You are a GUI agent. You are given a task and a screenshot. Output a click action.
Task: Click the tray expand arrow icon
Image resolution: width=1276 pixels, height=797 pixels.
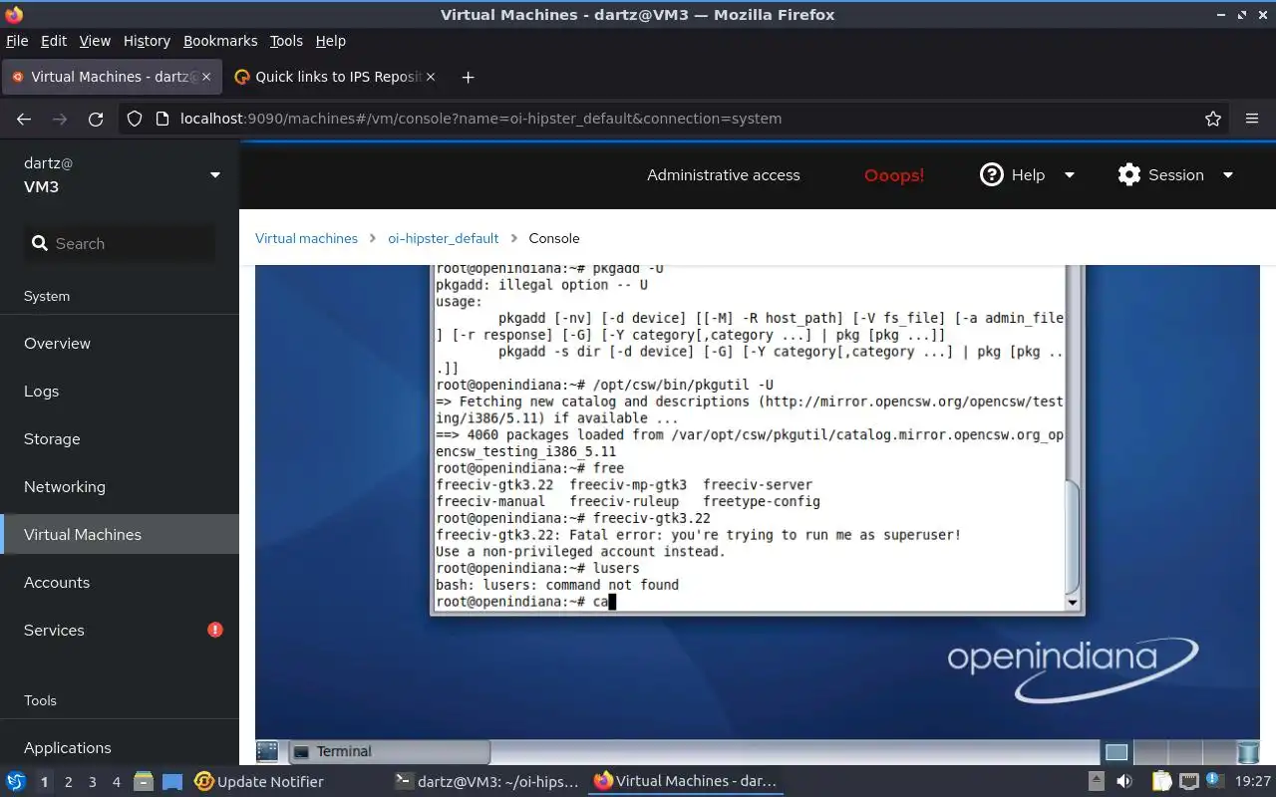tap(1096, 781)
